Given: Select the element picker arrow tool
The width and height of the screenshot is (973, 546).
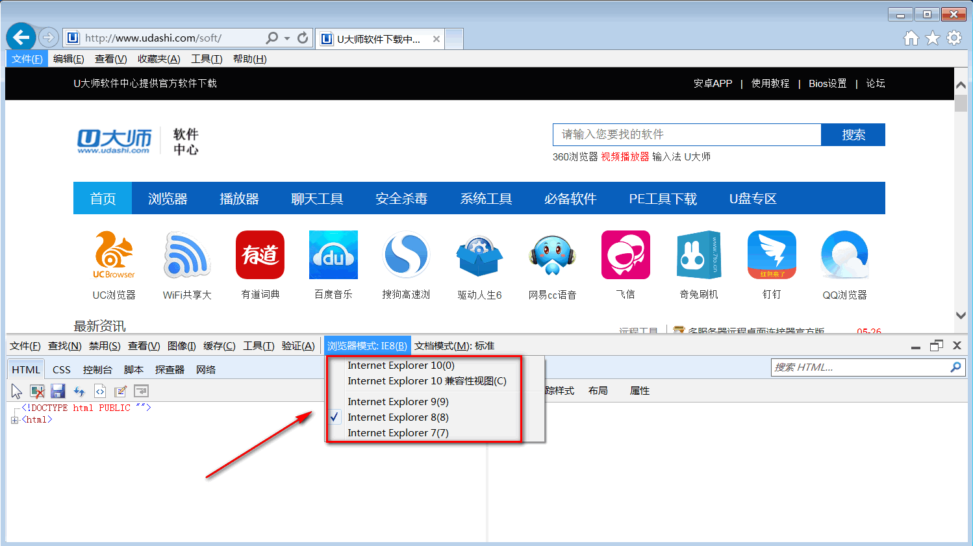Looking at the screenshot, I should pos(17,391).
